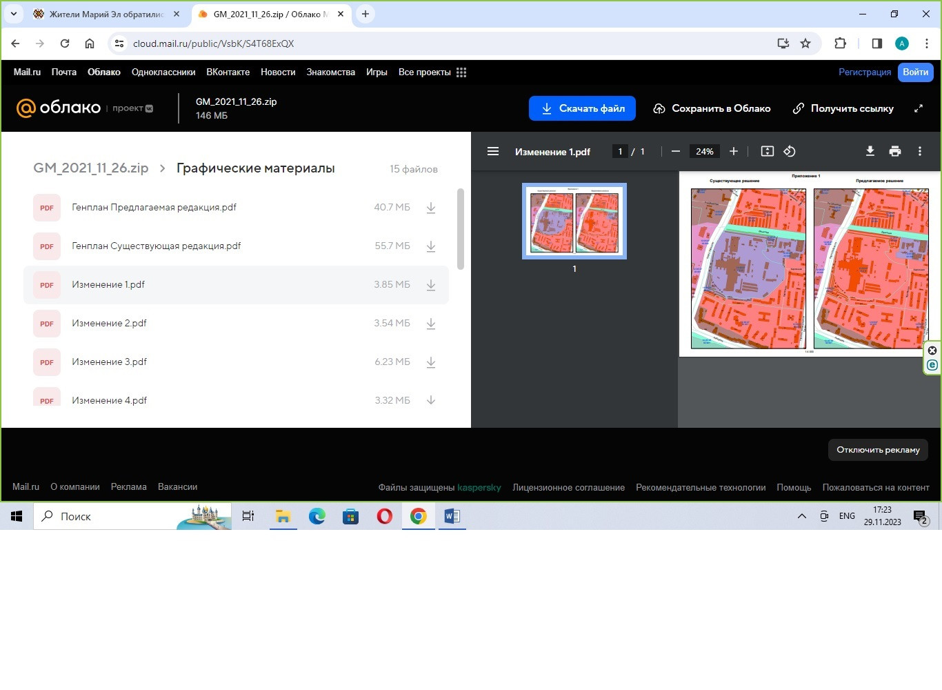Click the PDF zoom percentage field
Screen dimensions: 942x690
click(704, 151)
